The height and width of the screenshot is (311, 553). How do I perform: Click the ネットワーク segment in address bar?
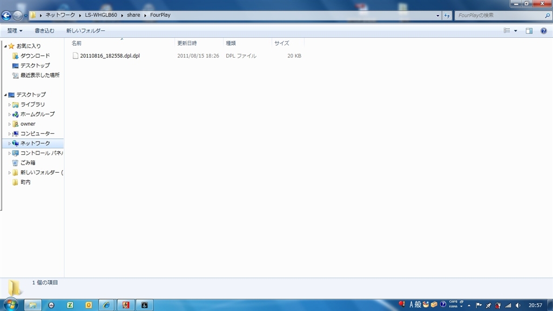[x=60, y=15]
